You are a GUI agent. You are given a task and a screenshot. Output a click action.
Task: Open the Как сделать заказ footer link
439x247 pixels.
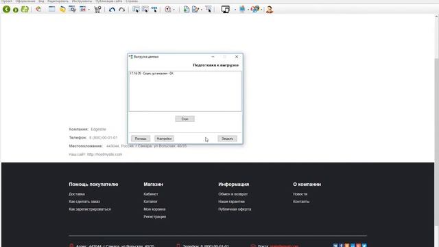pyautogui.click(x=84, y=201)
